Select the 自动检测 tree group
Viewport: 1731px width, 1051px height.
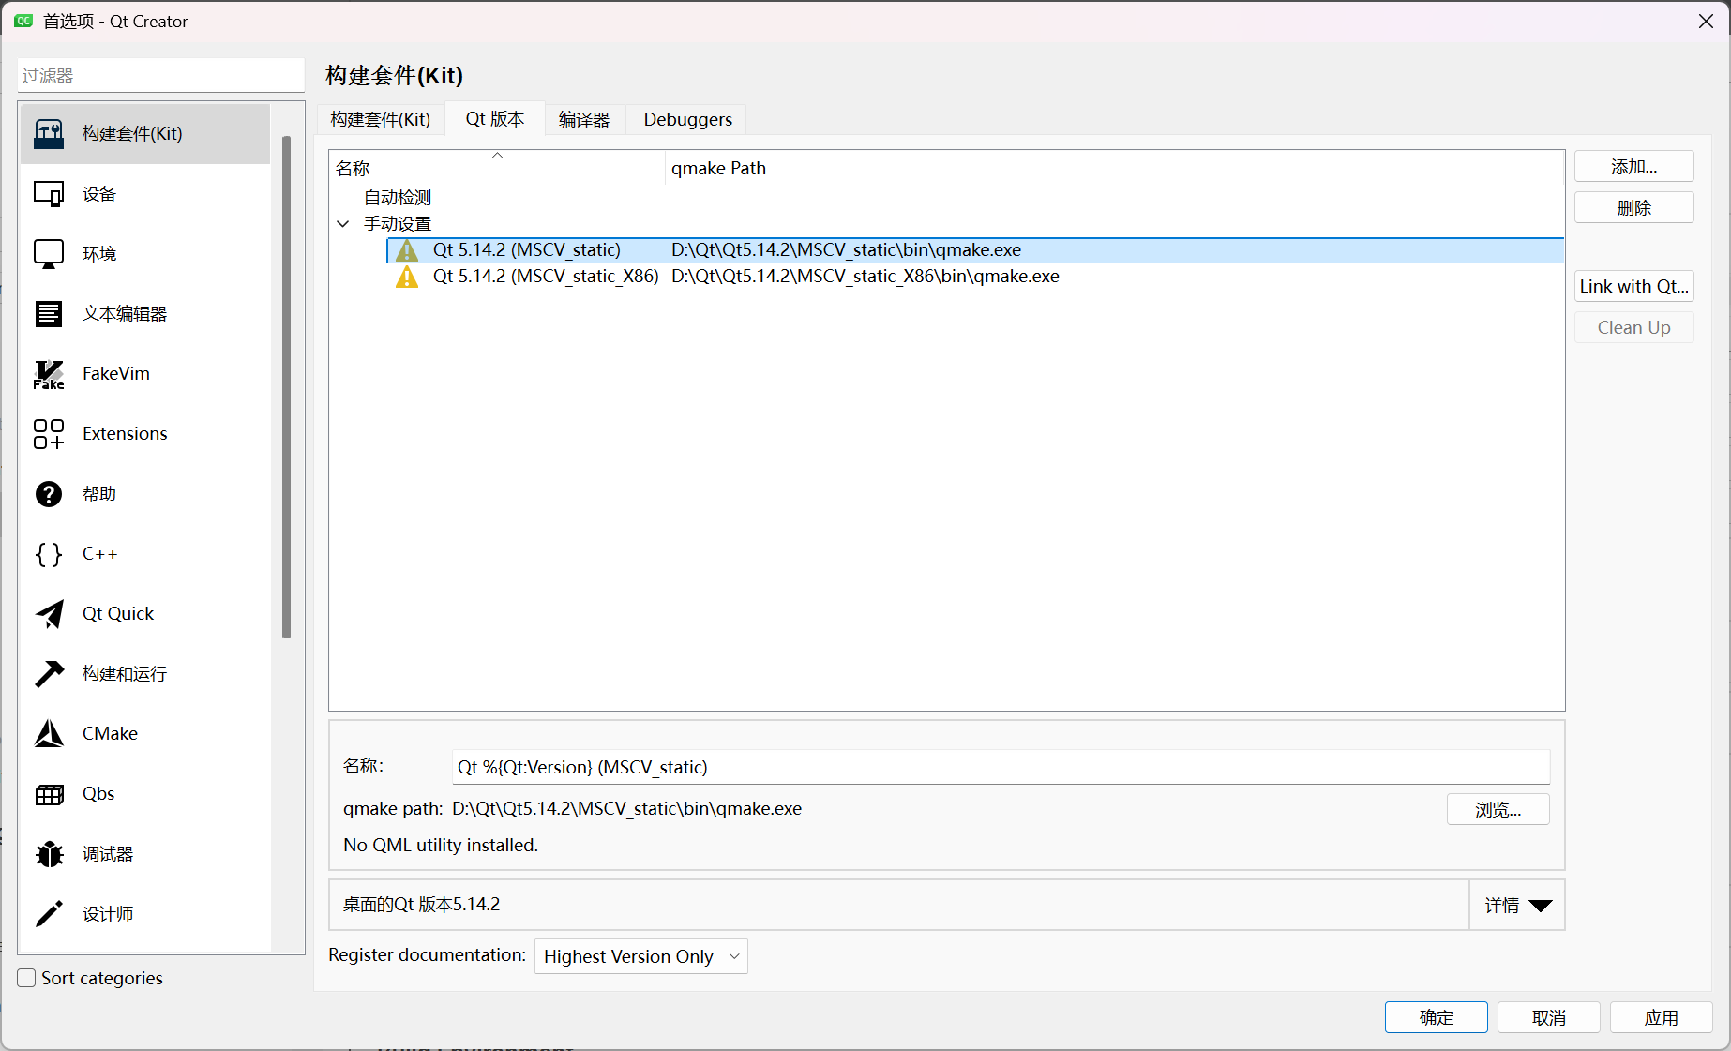(398, 198)
